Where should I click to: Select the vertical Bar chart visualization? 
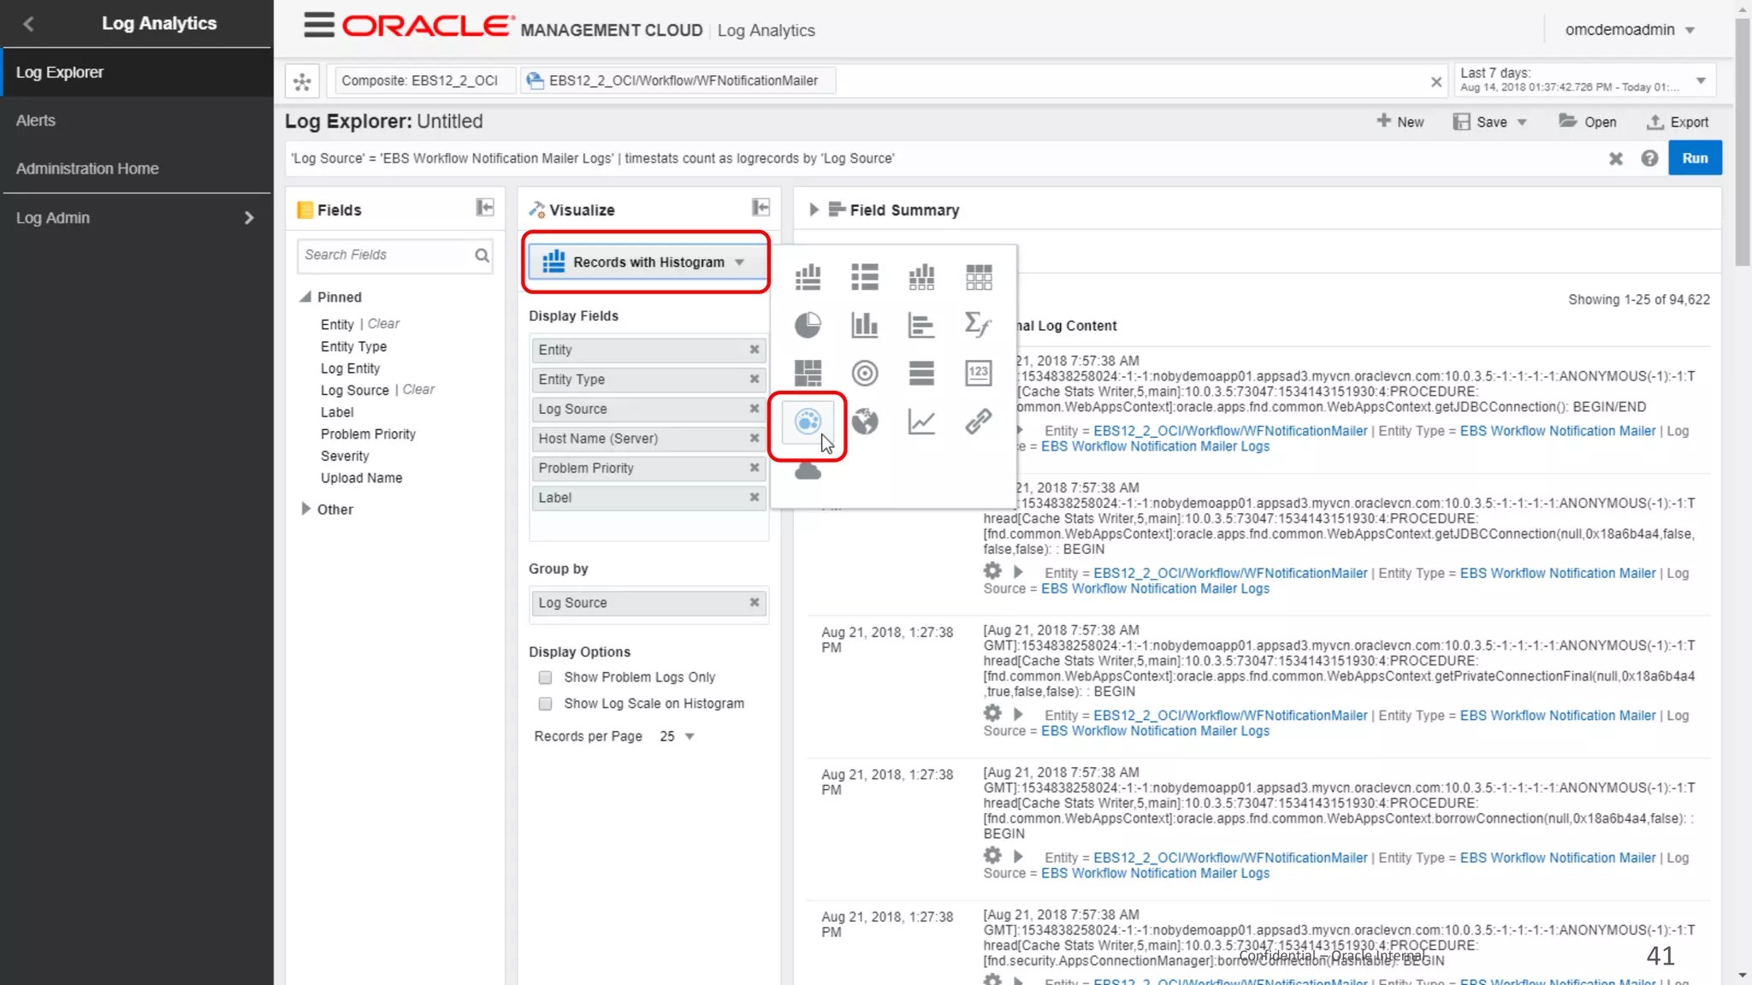865,325
